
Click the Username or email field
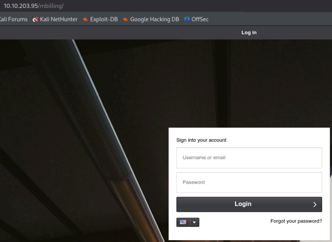pyautogui.click(x=249, y=158)
